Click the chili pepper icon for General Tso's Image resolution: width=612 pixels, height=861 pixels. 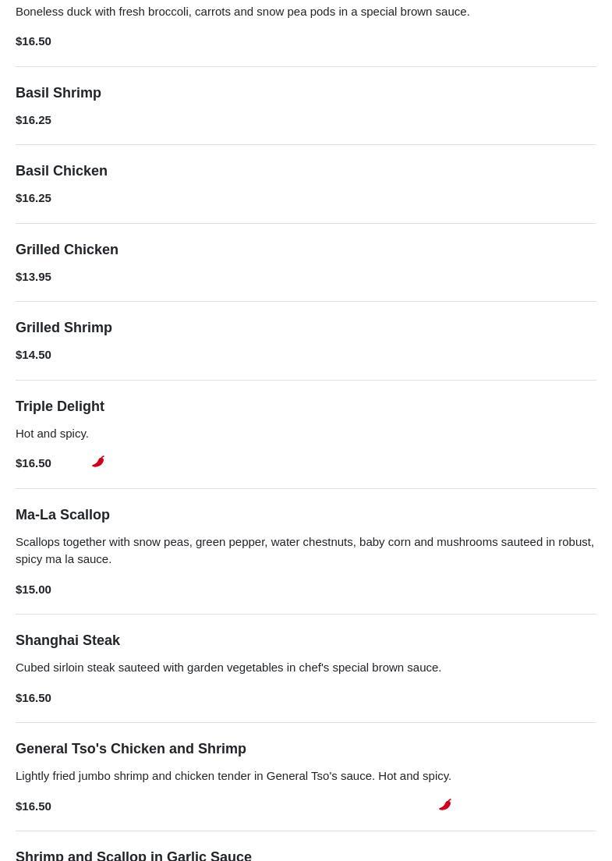(445, 805)
